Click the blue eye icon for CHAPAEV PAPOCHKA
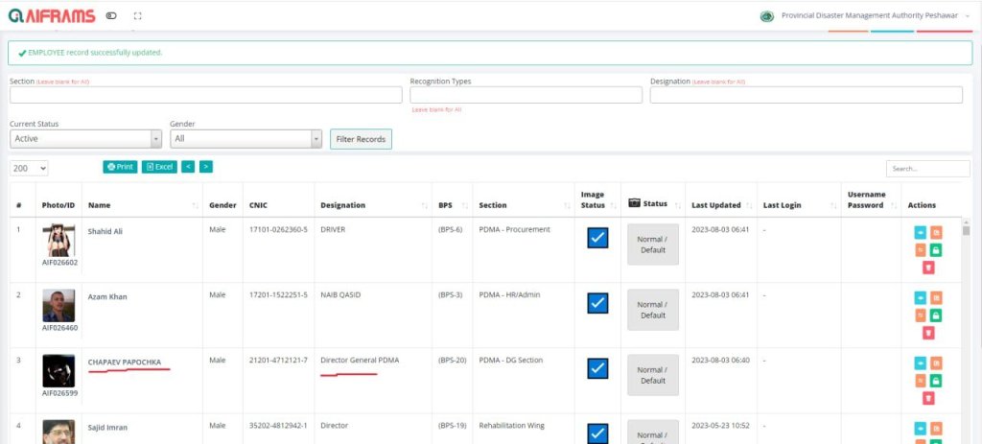 point(921,363)
